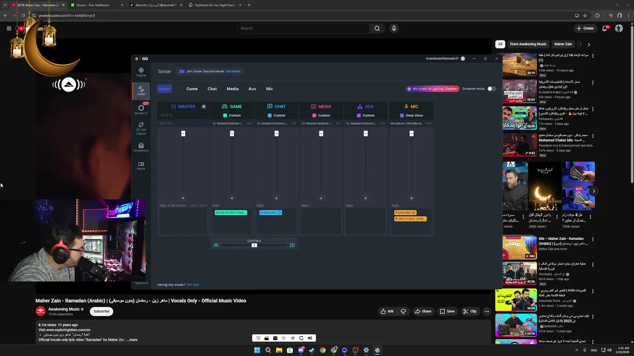Select the OBS Studio chip under Game
Image resolution: width=634 pixels, height=356 pixels.
231,213
